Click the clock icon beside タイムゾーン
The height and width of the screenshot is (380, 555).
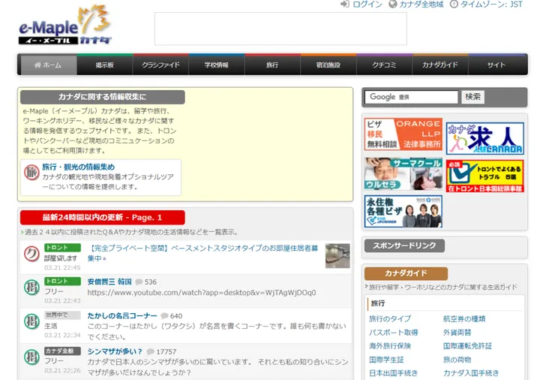(x=454, y=5)
